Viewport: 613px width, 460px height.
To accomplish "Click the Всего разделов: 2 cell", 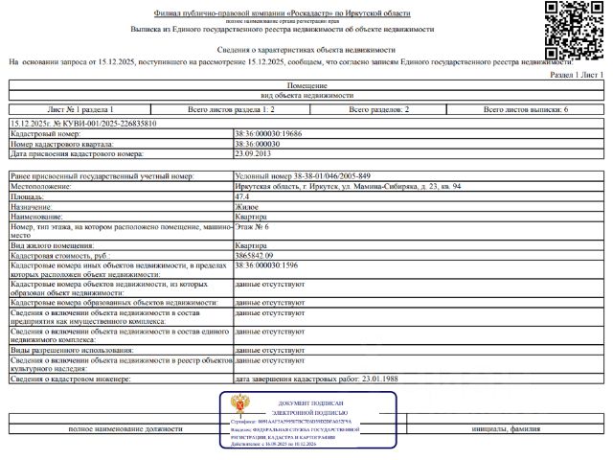I will click(x=378, y=109).
